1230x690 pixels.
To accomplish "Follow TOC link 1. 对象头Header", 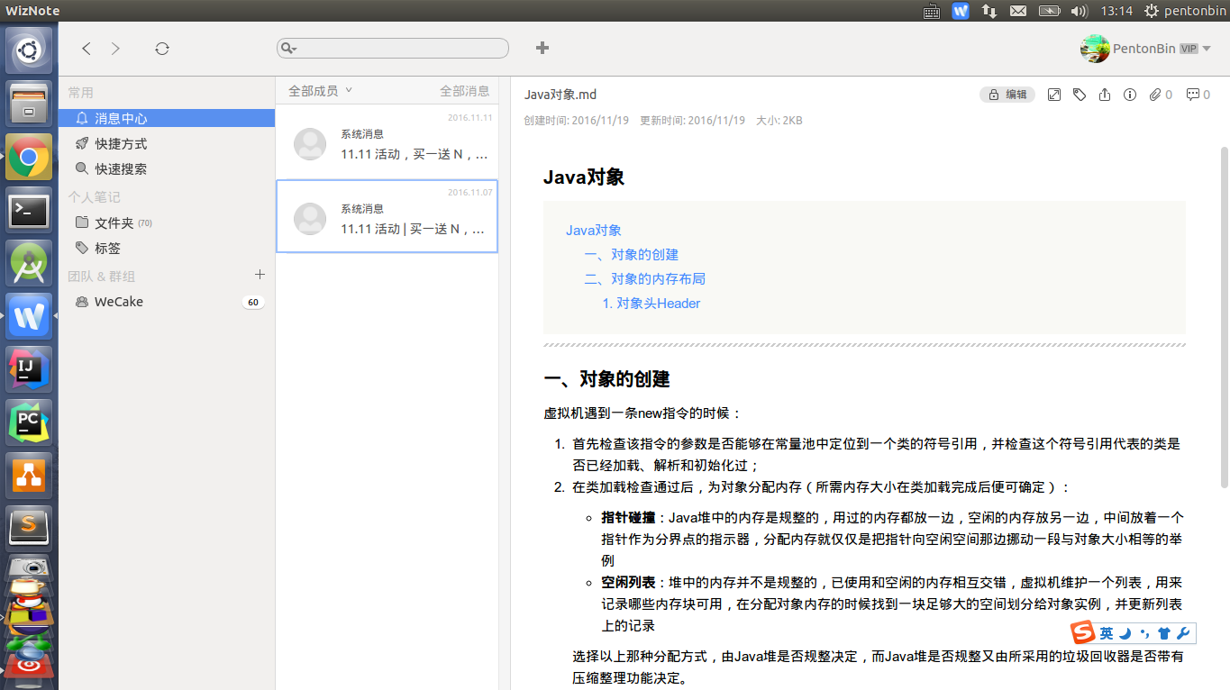I will tap(651, 304).
